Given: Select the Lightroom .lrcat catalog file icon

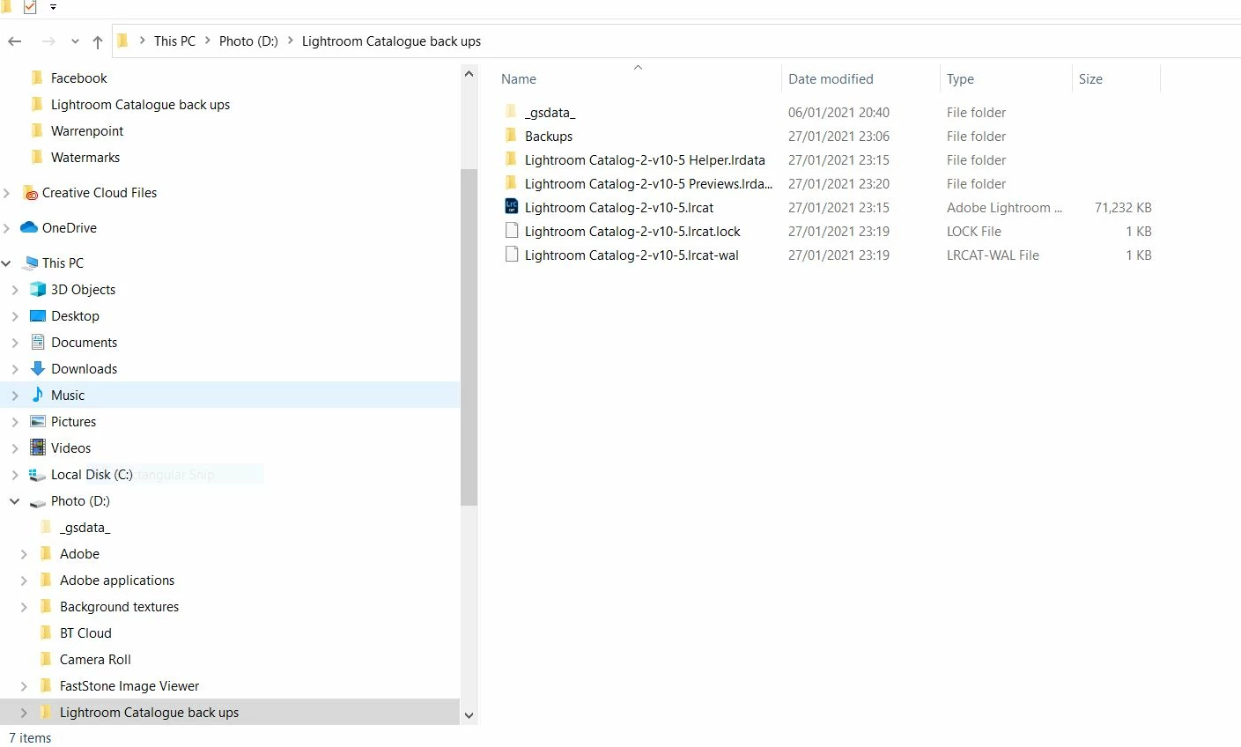Looking at the screenshot, I should 511,207.
